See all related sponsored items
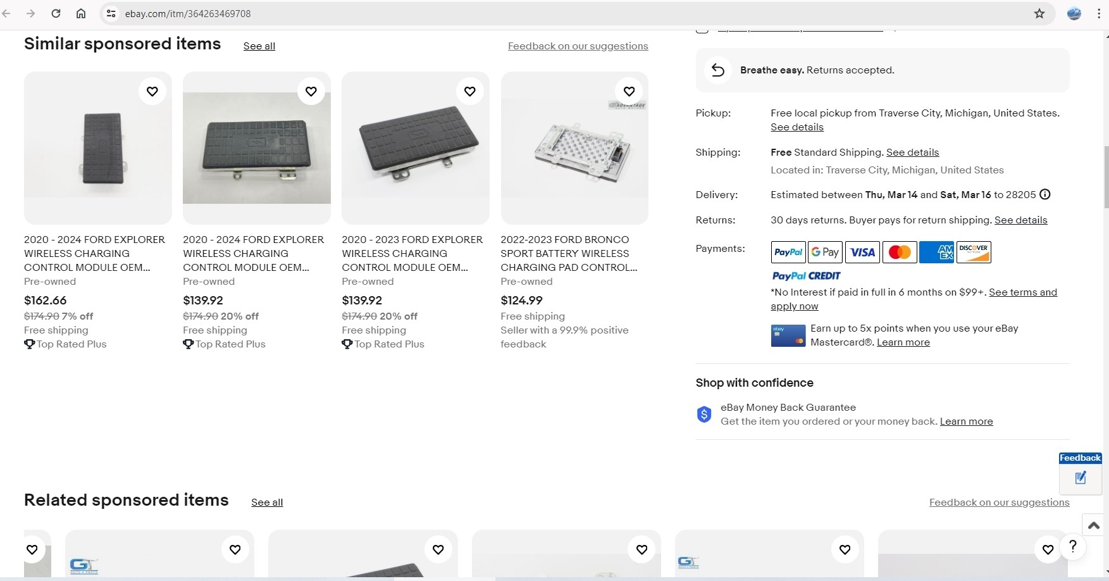The height and width of the screenshot is (581, 1109). [267, 503]
